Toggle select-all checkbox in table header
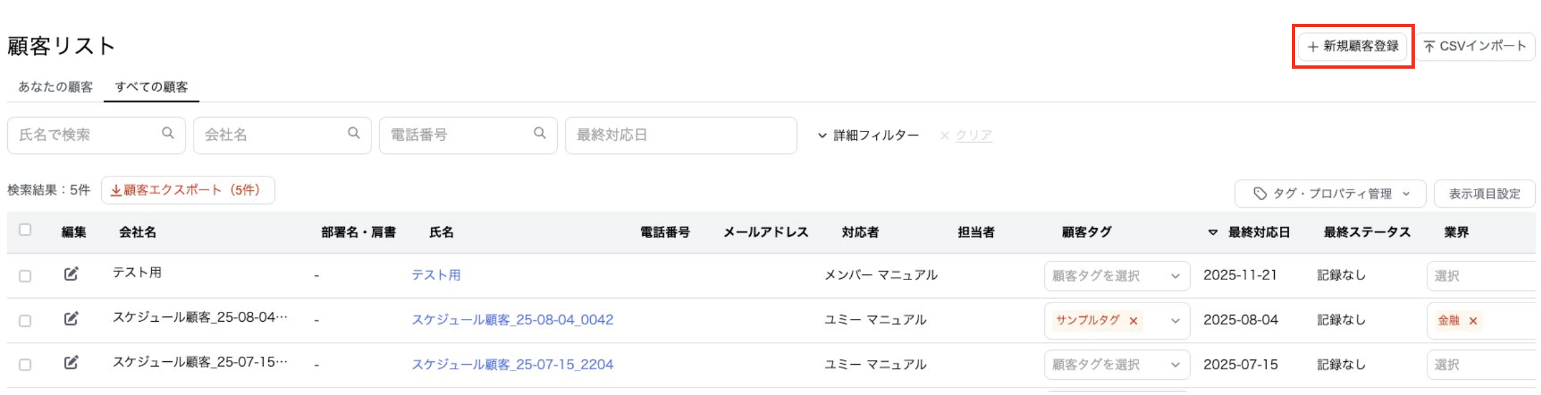This screenshot has height=395, width=1541. pyautogui.click(x=25, y=230)
